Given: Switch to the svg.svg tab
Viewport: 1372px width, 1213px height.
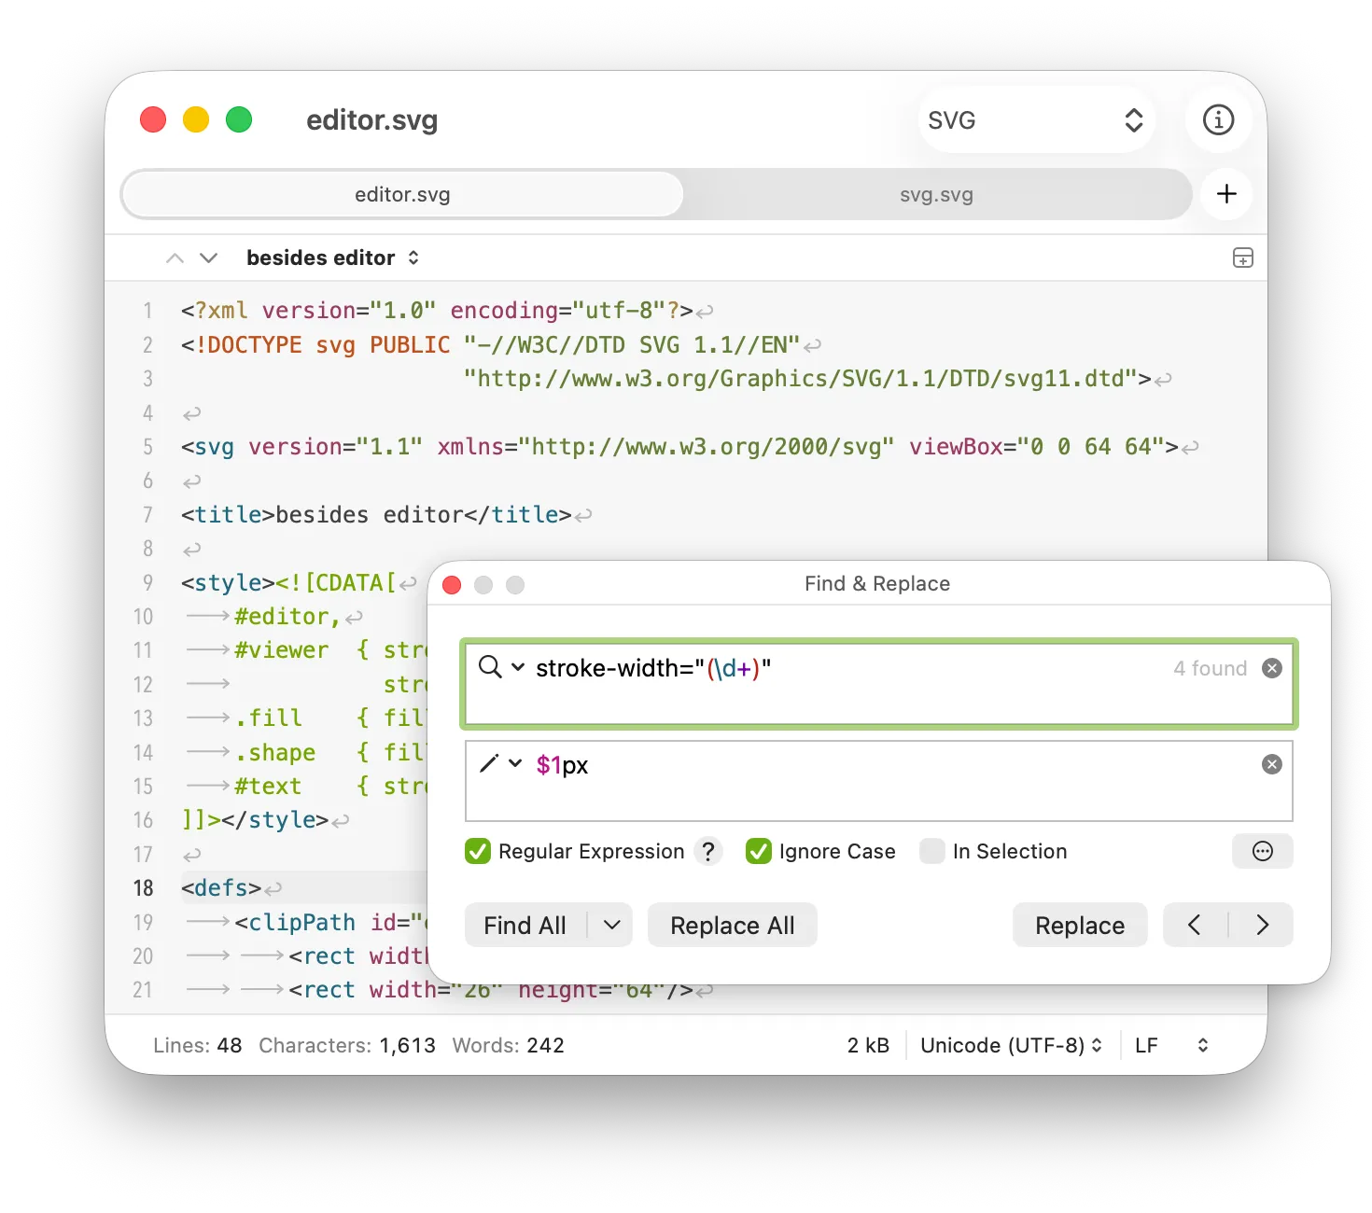Looking at the screenshot, I should (x=936, y=195).
